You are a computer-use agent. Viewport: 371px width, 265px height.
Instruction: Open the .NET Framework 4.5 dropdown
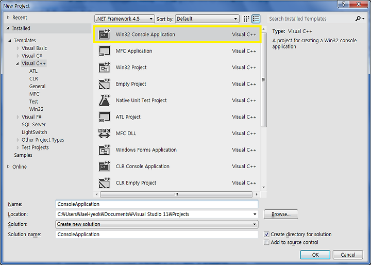pyautogui.click(x=125, y=19)
